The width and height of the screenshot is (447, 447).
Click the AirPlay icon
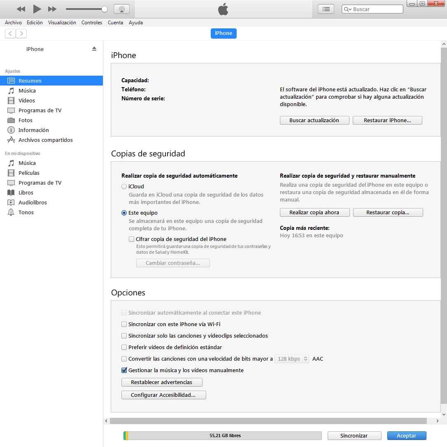(121, 9)
